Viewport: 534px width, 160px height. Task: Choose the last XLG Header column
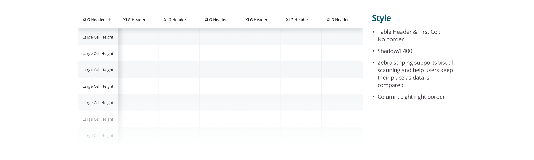click(x=338, y=20)
